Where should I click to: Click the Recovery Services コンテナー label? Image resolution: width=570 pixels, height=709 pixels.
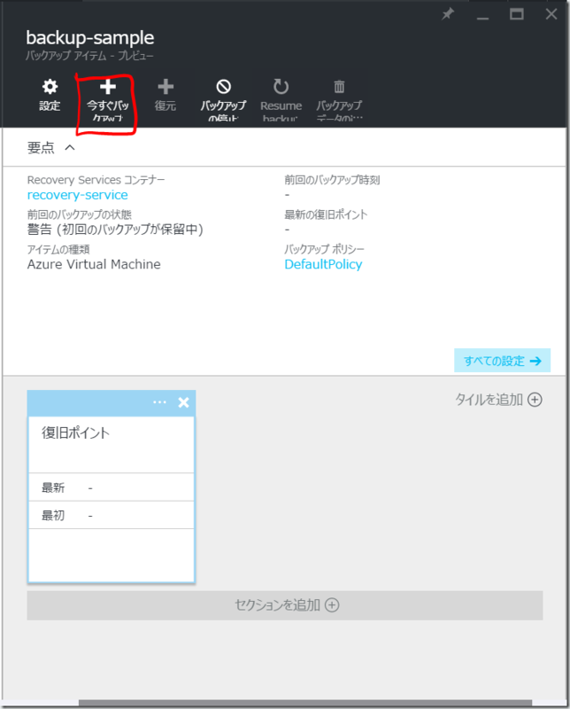point(96,180)
